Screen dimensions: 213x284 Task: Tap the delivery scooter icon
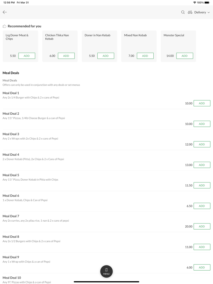pos(190,12)
